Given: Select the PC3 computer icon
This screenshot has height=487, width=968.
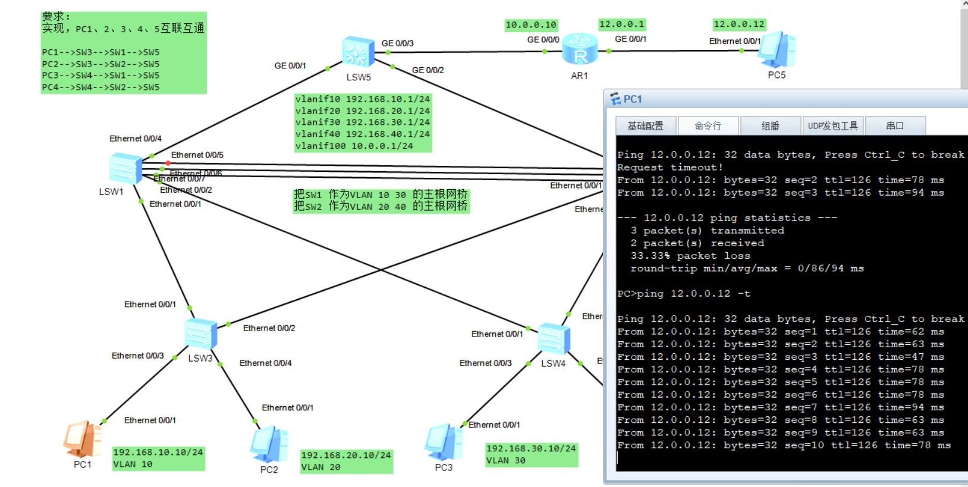Looking at the screenshot, I should [x=444, y=442].
